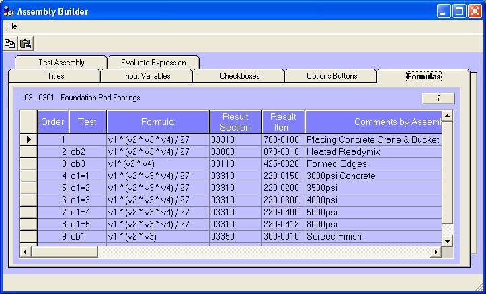Switch to the Test Assembly tab
Image resolution: width=486 pixels, height=294 pixels.
[x=61, y=63]
